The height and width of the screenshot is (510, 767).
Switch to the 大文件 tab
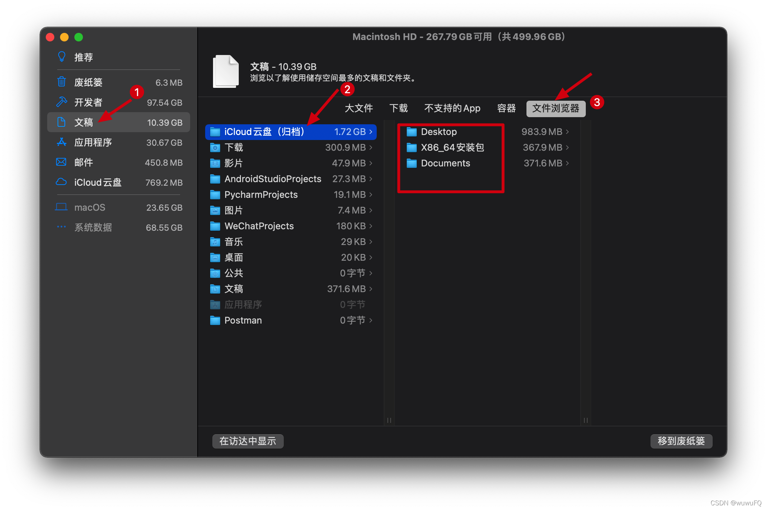358,108
